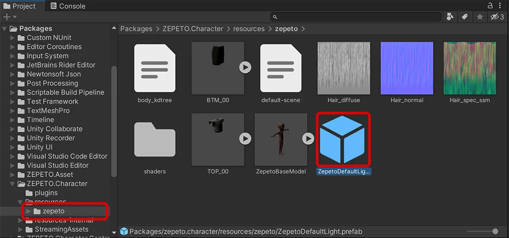Select the Unity Recorder folder

click(46, 138)
